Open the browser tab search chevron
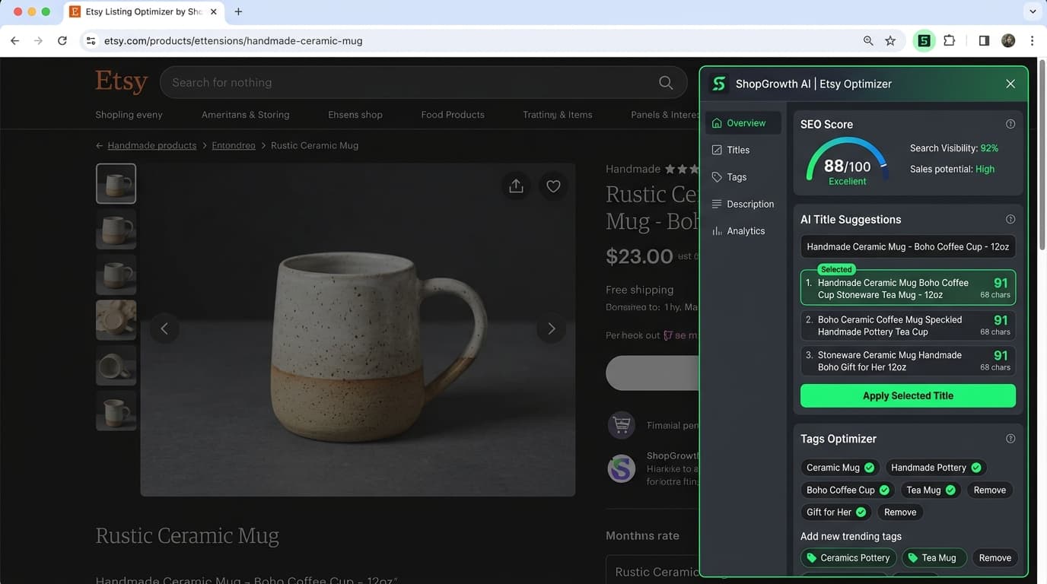Screen dimensions: 1047x584 tap(1033, 11)
